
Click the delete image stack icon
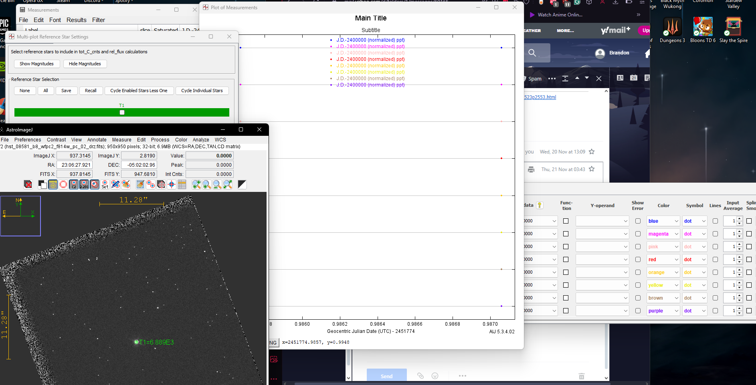pyautogui.click(x=28, y=184)
